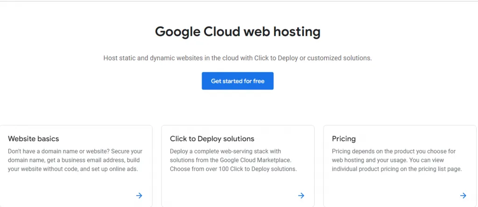Image resolution: width=478 pixels, height=207 pixels.
Task: Click the 'Pricing depends on the product' description
Action: tap(397, 160)
